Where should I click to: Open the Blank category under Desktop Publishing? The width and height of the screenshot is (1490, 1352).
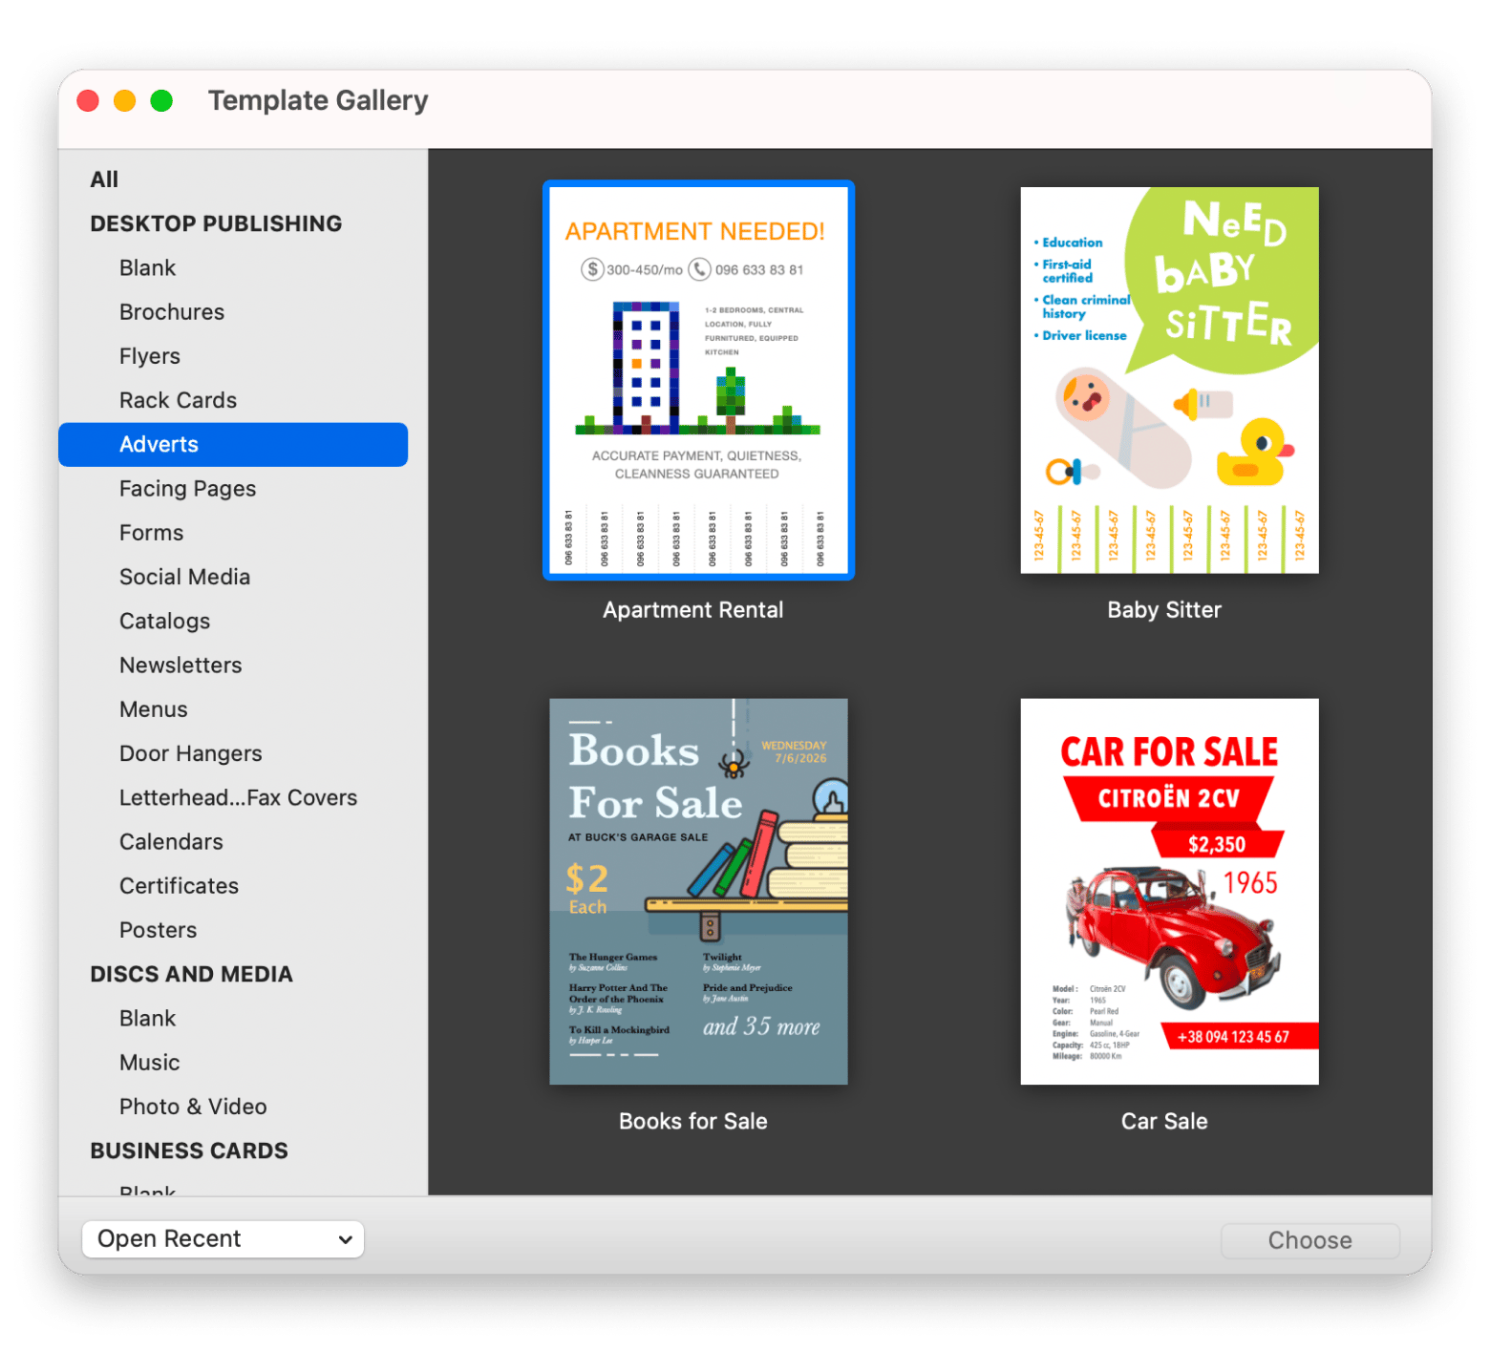[147, 268]
